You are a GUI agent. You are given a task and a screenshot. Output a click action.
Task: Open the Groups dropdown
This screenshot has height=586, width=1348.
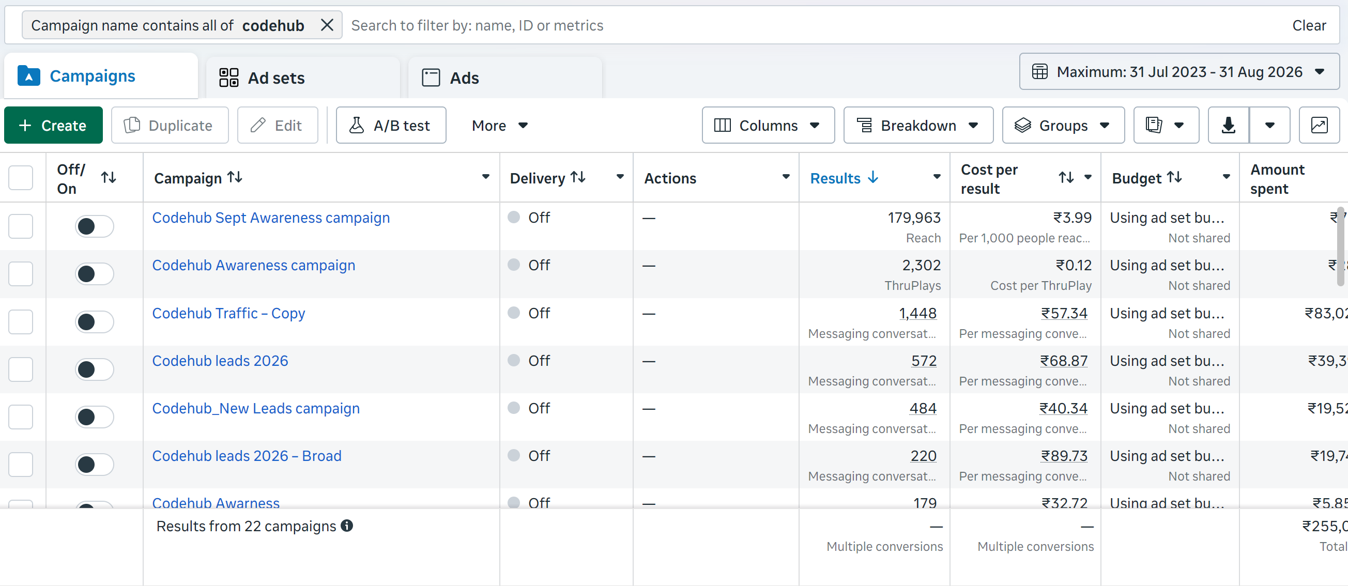1063,126
